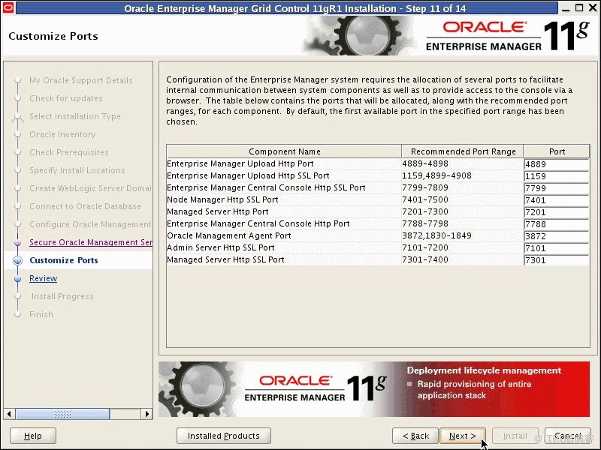Click the horizontal scrollbar thumb under the steps list
The height and width of the screenshot is (450, 601).
[x=62, y=414]
